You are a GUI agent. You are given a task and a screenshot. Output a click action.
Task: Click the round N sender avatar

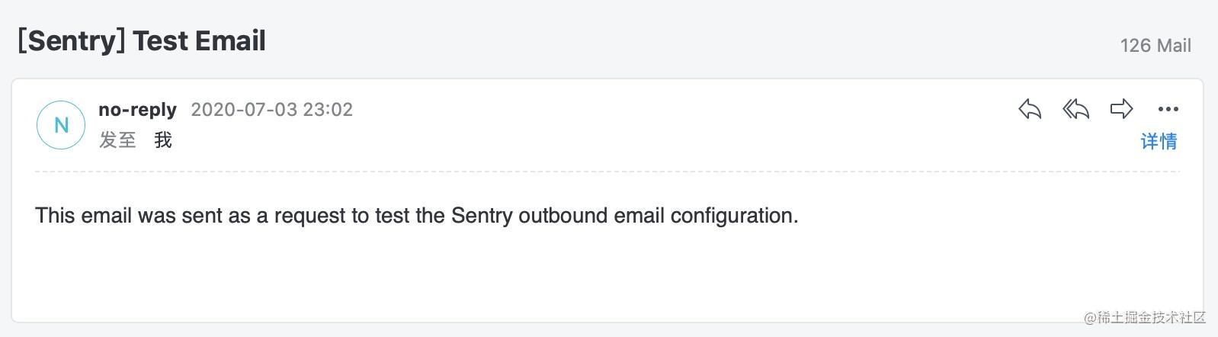pos(61,125)
